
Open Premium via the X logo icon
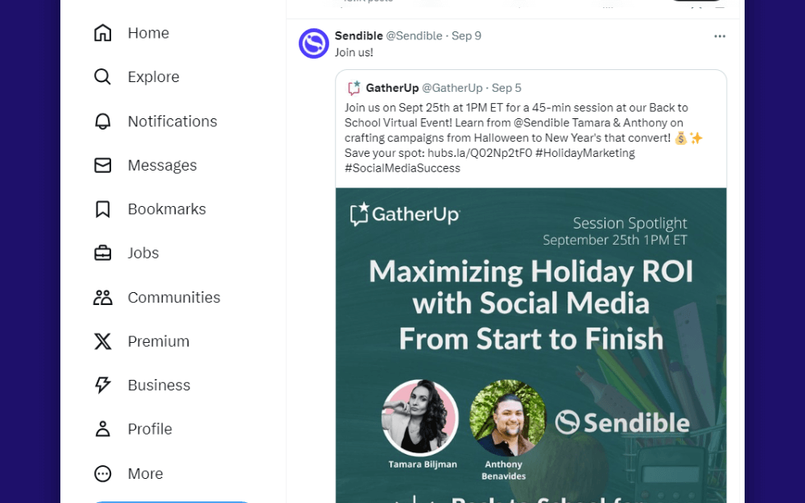point(102,341)
